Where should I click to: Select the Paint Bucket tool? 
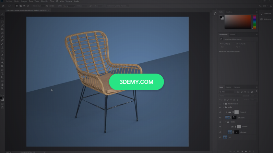click(2, 59)
